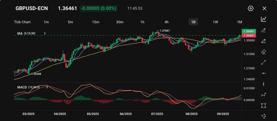277x121 pixels.
Task: Switch to the Tick Chart view
Action: tap(22, 22)
